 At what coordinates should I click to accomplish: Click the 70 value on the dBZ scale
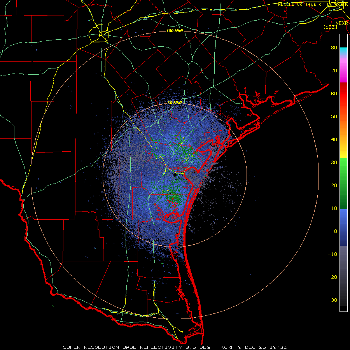[334, 70]
